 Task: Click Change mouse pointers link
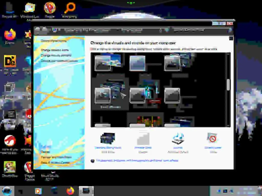(56, 55)
